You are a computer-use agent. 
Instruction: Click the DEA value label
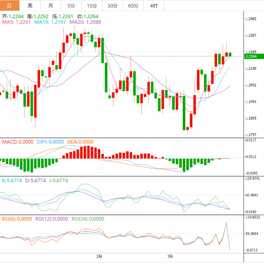[80, 142]
